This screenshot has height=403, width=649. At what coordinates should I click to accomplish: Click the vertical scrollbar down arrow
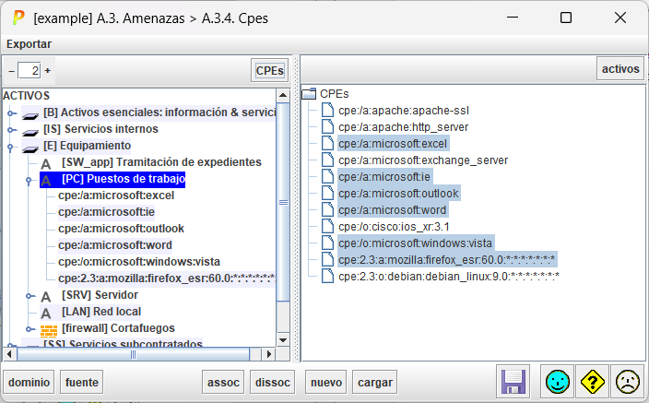click(x=283, y=340)
